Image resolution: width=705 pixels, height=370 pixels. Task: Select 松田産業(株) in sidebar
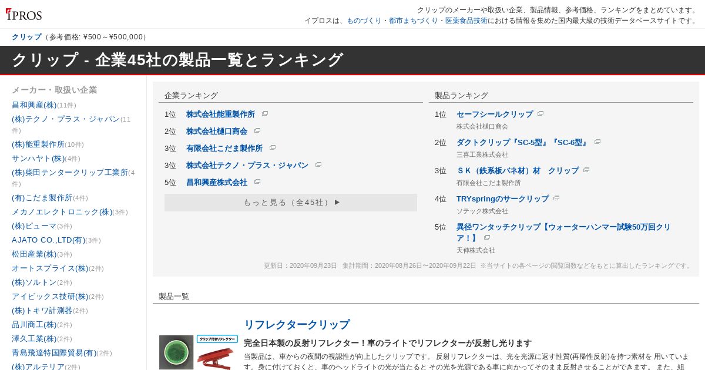[34, 254]
